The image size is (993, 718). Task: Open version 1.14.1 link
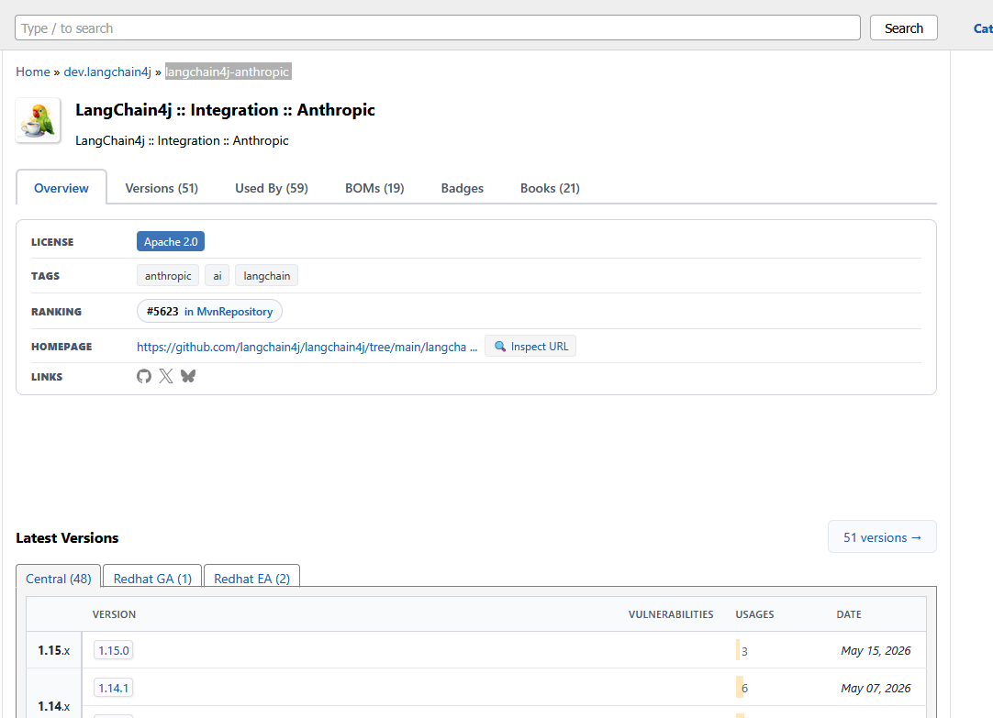[x=114, y=688]
